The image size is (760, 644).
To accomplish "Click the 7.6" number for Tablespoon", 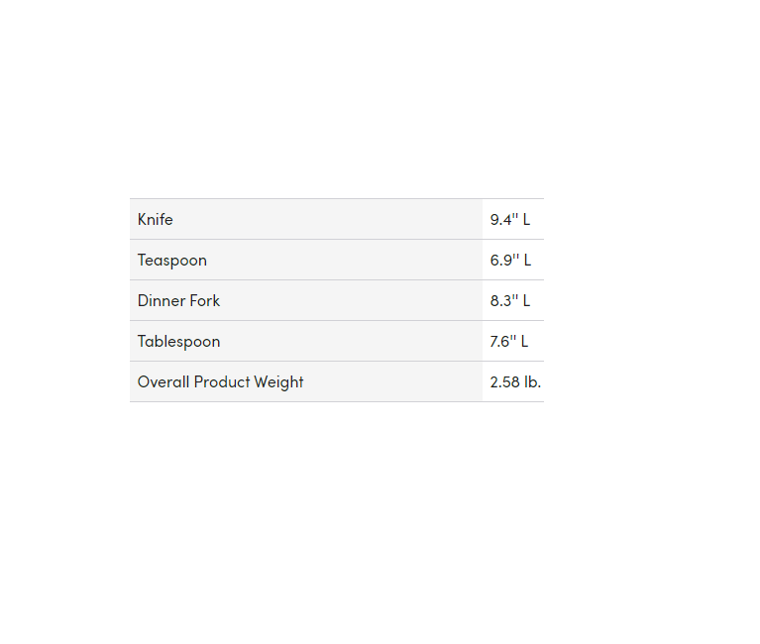I will pos(502,342).
